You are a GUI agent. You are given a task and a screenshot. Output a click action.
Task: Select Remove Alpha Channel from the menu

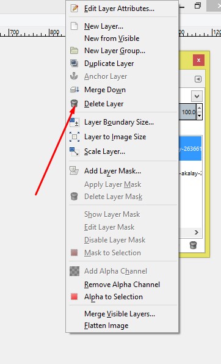click(122, 285)
